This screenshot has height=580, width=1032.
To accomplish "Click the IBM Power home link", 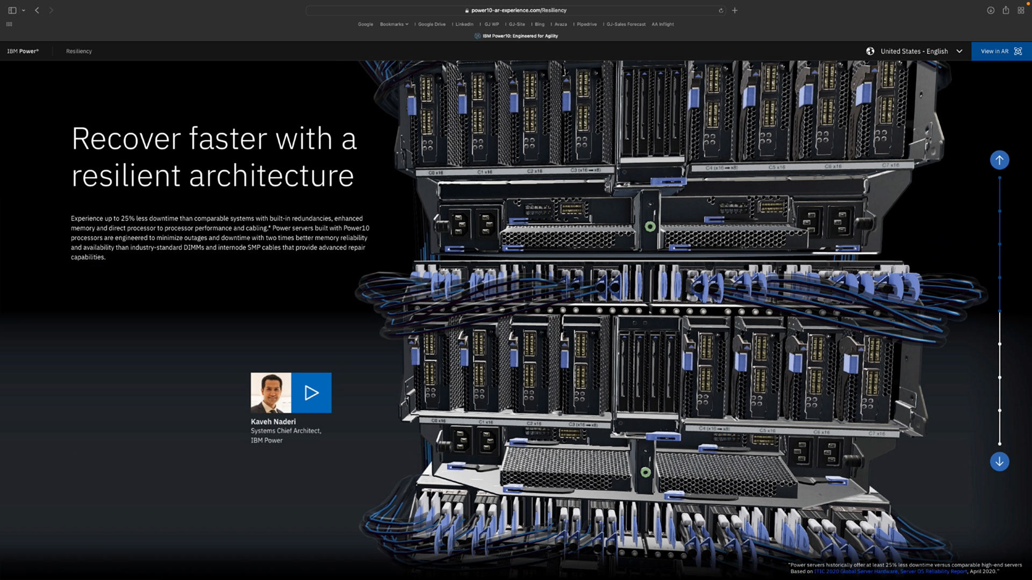I will click(x=23, y=51).
